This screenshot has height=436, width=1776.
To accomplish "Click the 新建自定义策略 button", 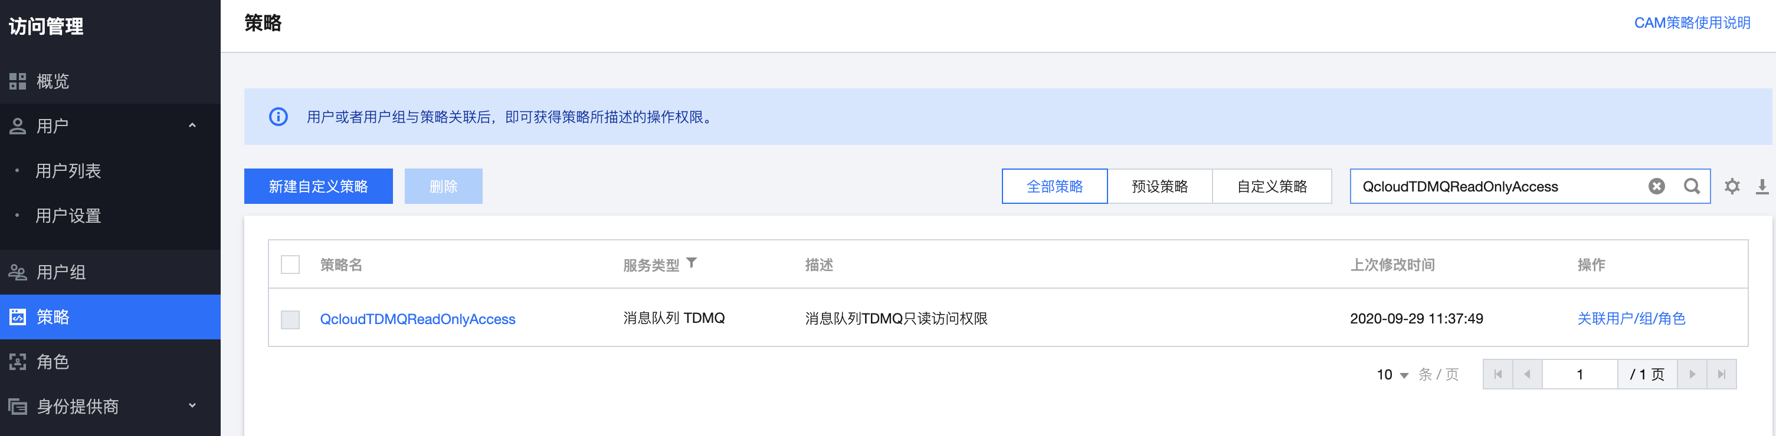I will coord(318,186).
